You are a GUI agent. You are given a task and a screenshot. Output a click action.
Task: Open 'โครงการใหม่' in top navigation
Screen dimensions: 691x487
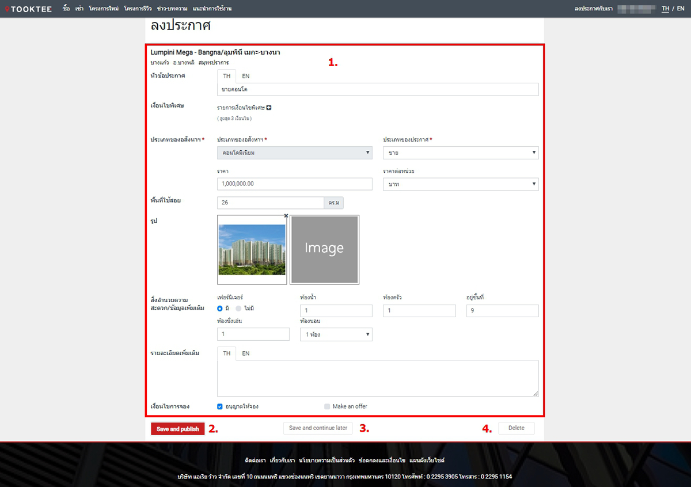(x=104, y=9)
